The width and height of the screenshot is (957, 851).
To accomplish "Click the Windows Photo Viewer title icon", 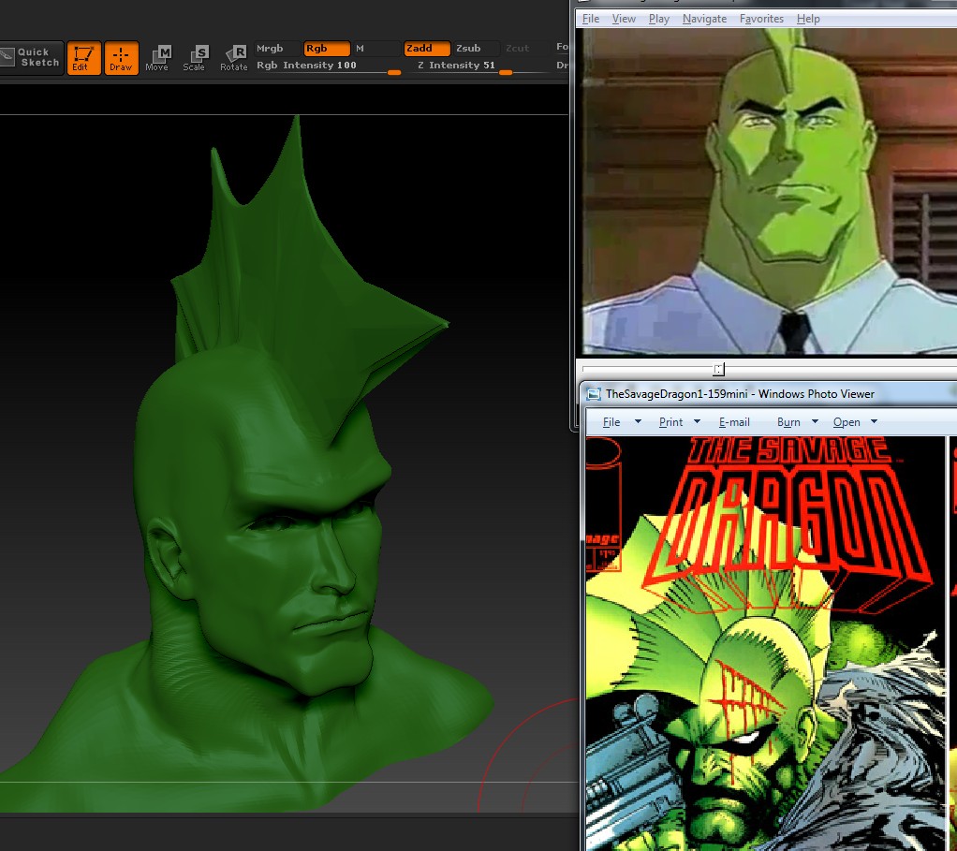I will [594, 394].
